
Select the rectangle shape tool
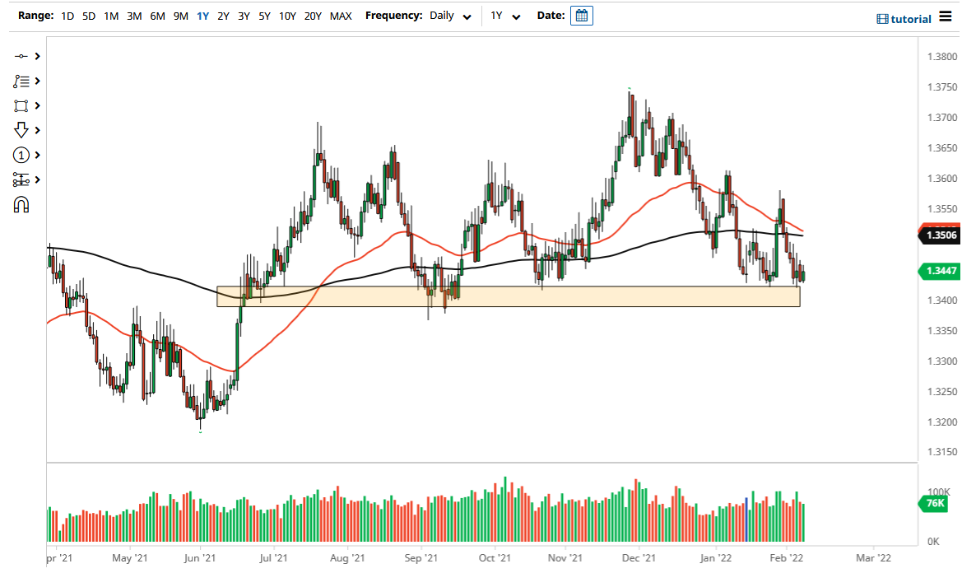click(x=23, y=105)
